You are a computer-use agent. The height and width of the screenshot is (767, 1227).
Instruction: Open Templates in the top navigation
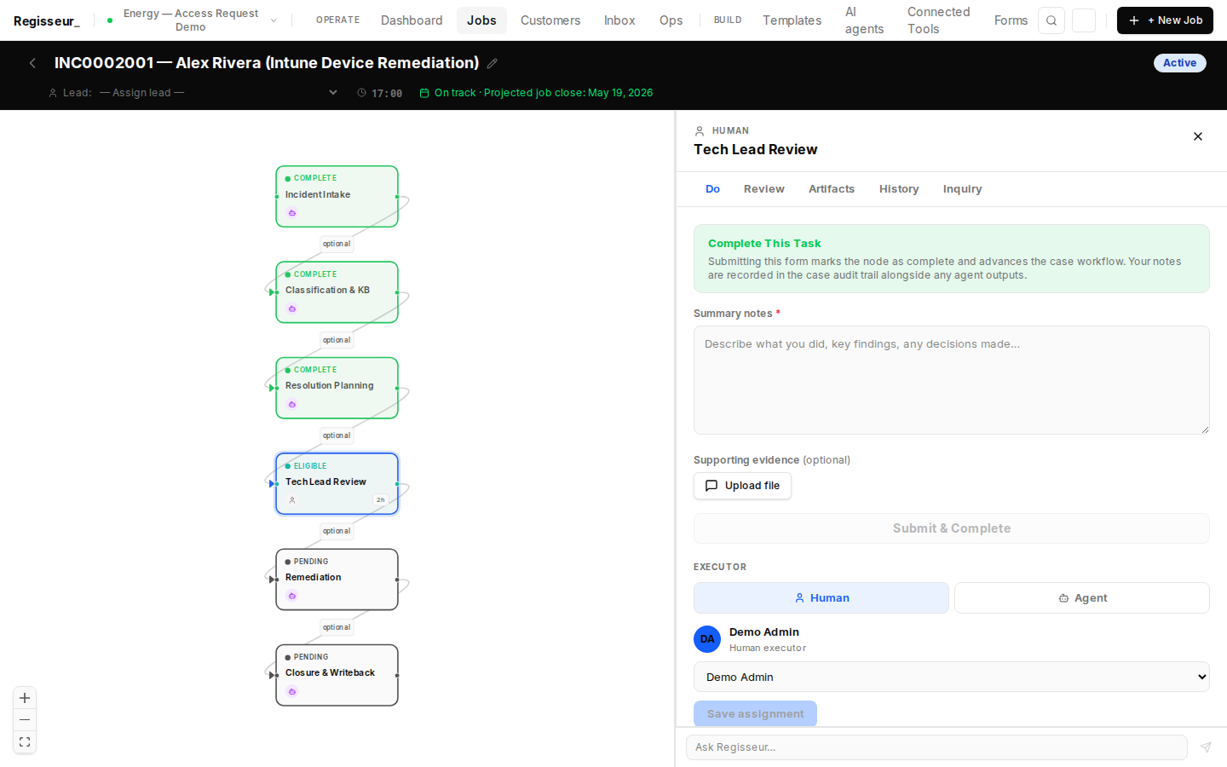click(792, 20)
